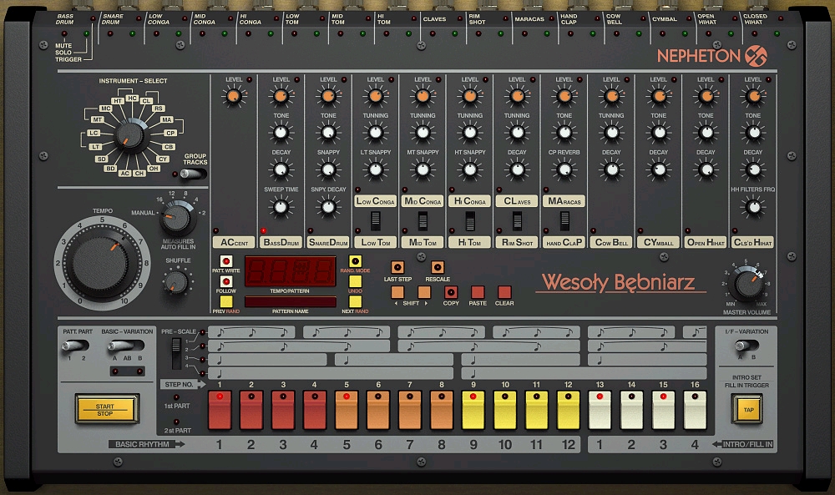Toggle the Group Tracks switch

click(x=194, y=174)
